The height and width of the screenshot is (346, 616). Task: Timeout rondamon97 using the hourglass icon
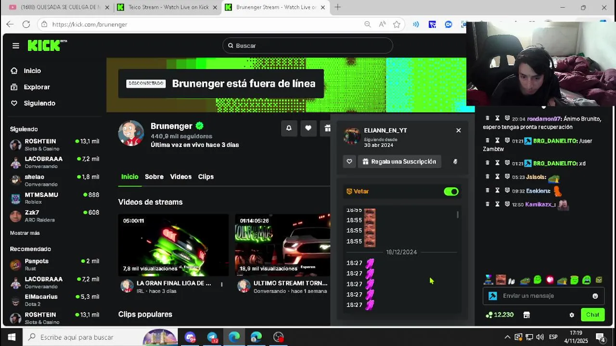[x=497, y=118]
